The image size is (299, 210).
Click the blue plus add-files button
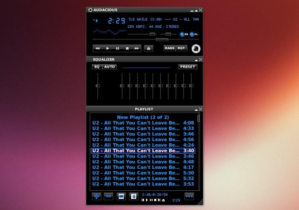pyautogui.click(x=97, y=196)
